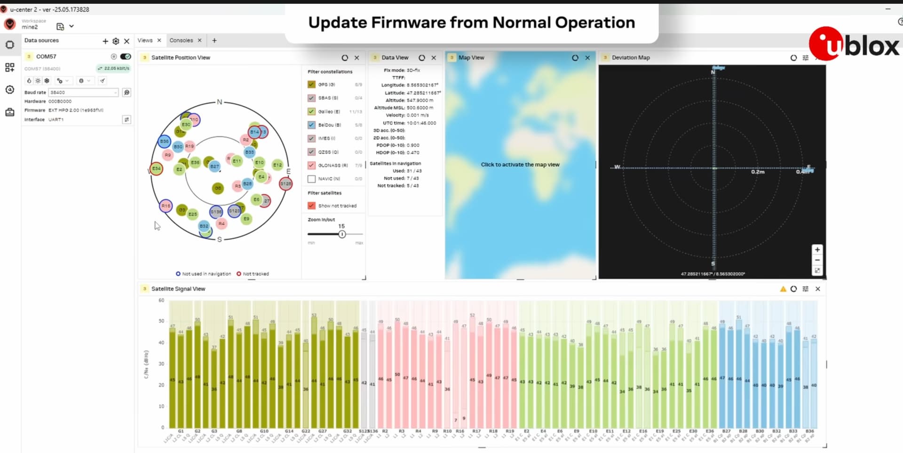Click satellite E34 on the sky plot
The image size is (903, 453).
[x=156, y=168]
